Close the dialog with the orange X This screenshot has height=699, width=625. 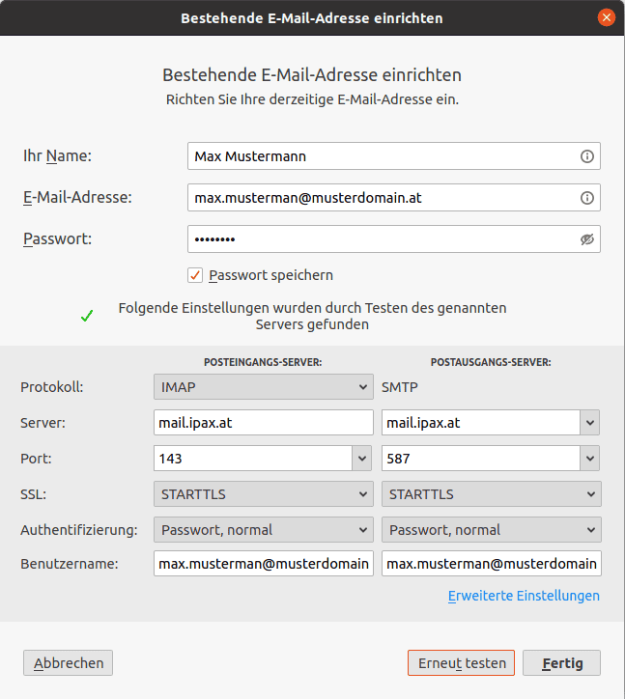[606, 17]
